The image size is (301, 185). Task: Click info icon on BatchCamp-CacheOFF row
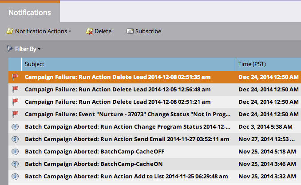pyautogui.click(x=15, y=151)
